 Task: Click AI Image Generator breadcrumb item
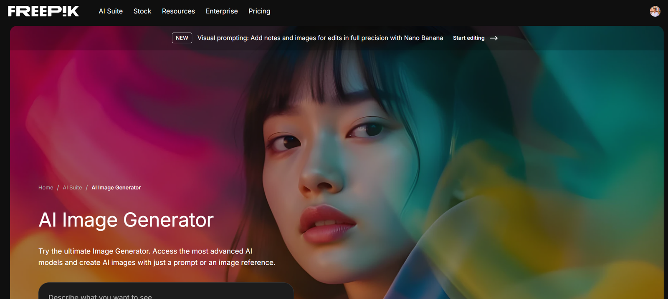point(116,188)
